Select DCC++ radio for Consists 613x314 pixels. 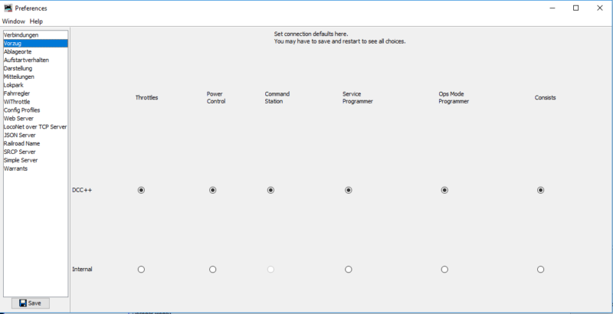(x=541, y=190)
